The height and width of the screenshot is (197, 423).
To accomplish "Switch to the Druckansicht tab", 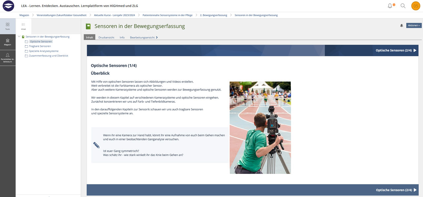I will [x=106, y=37].
